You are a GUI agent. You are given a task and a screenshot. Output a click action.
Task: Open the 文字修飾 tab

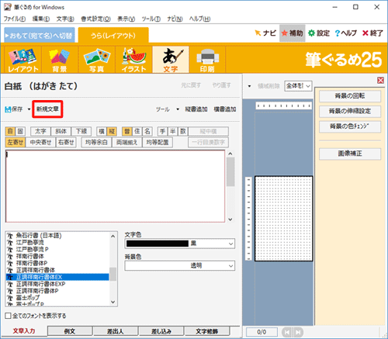tap(207, 331)
